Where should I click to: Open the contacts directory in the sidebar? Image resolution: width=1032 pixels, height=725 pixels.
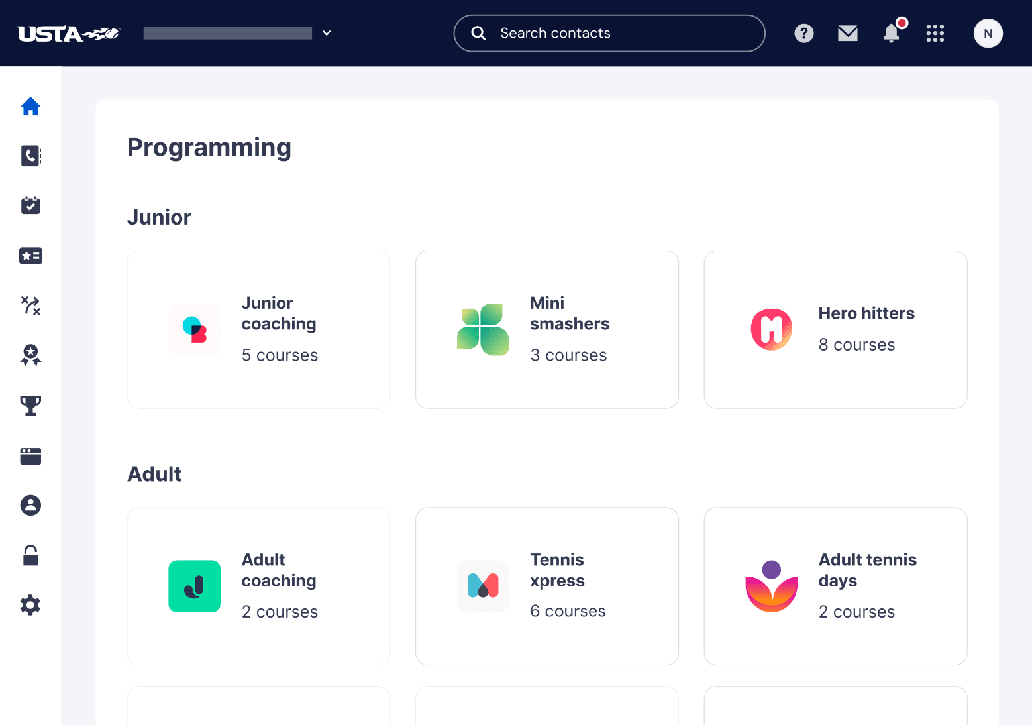30,156
